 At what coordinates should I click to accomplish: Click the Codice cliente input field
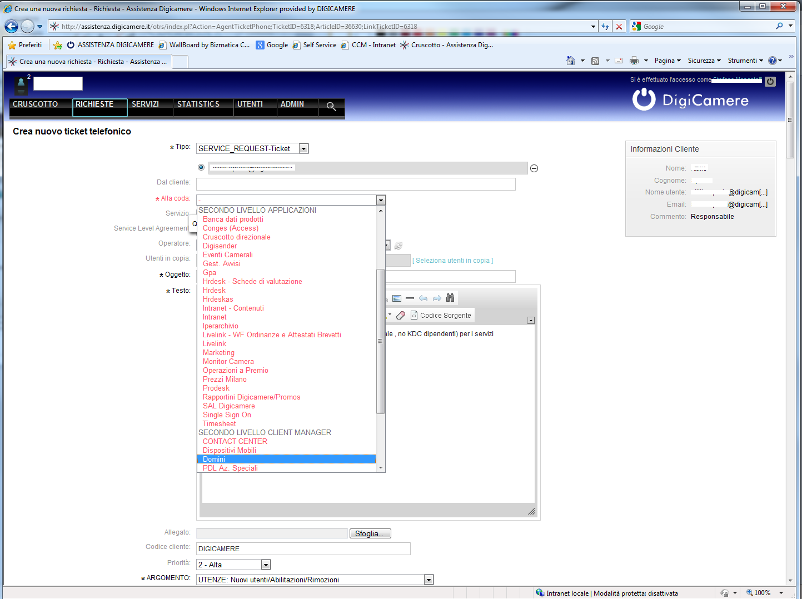click(303, 548)
